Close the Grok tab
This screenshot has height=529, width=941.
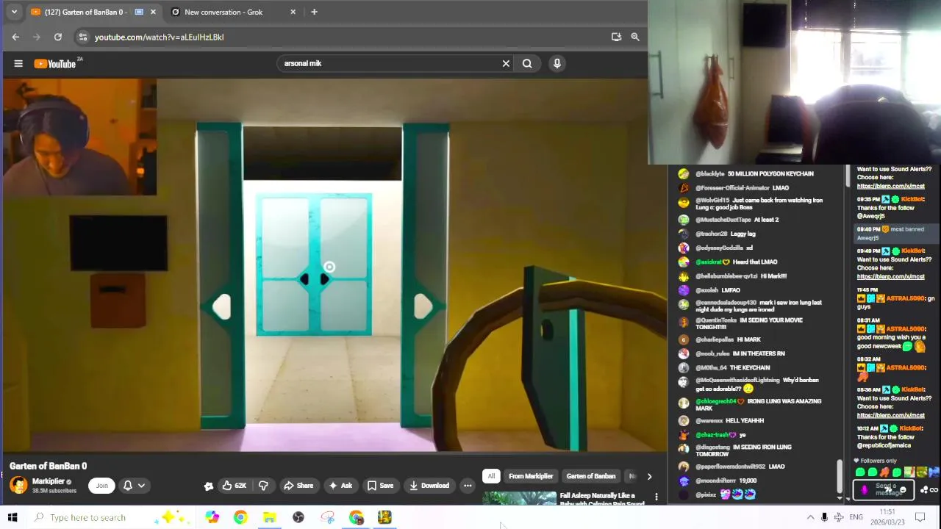(x=293, y=12)
